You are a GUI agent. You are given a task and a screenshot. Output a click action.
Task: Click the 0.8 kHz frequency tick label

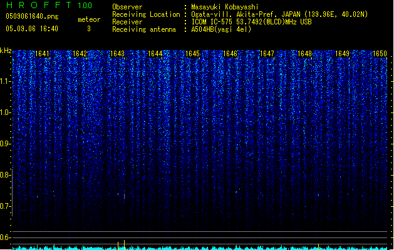coord(5,175)
